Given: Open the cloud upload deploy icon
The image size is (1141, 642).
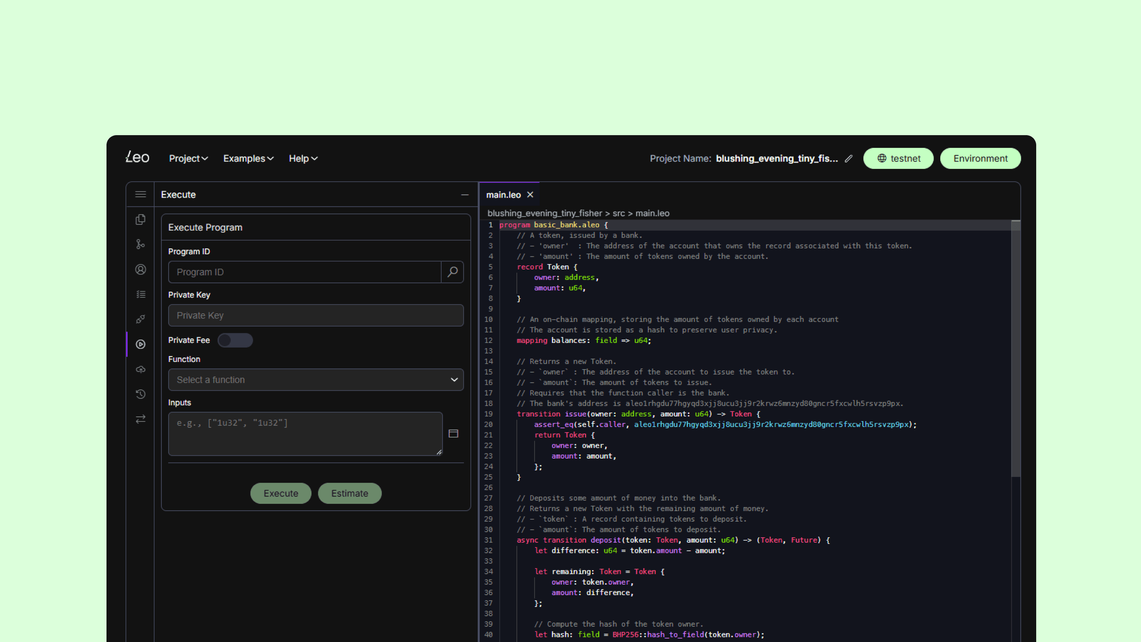Looking at the screenshot, I should (140, 369).
